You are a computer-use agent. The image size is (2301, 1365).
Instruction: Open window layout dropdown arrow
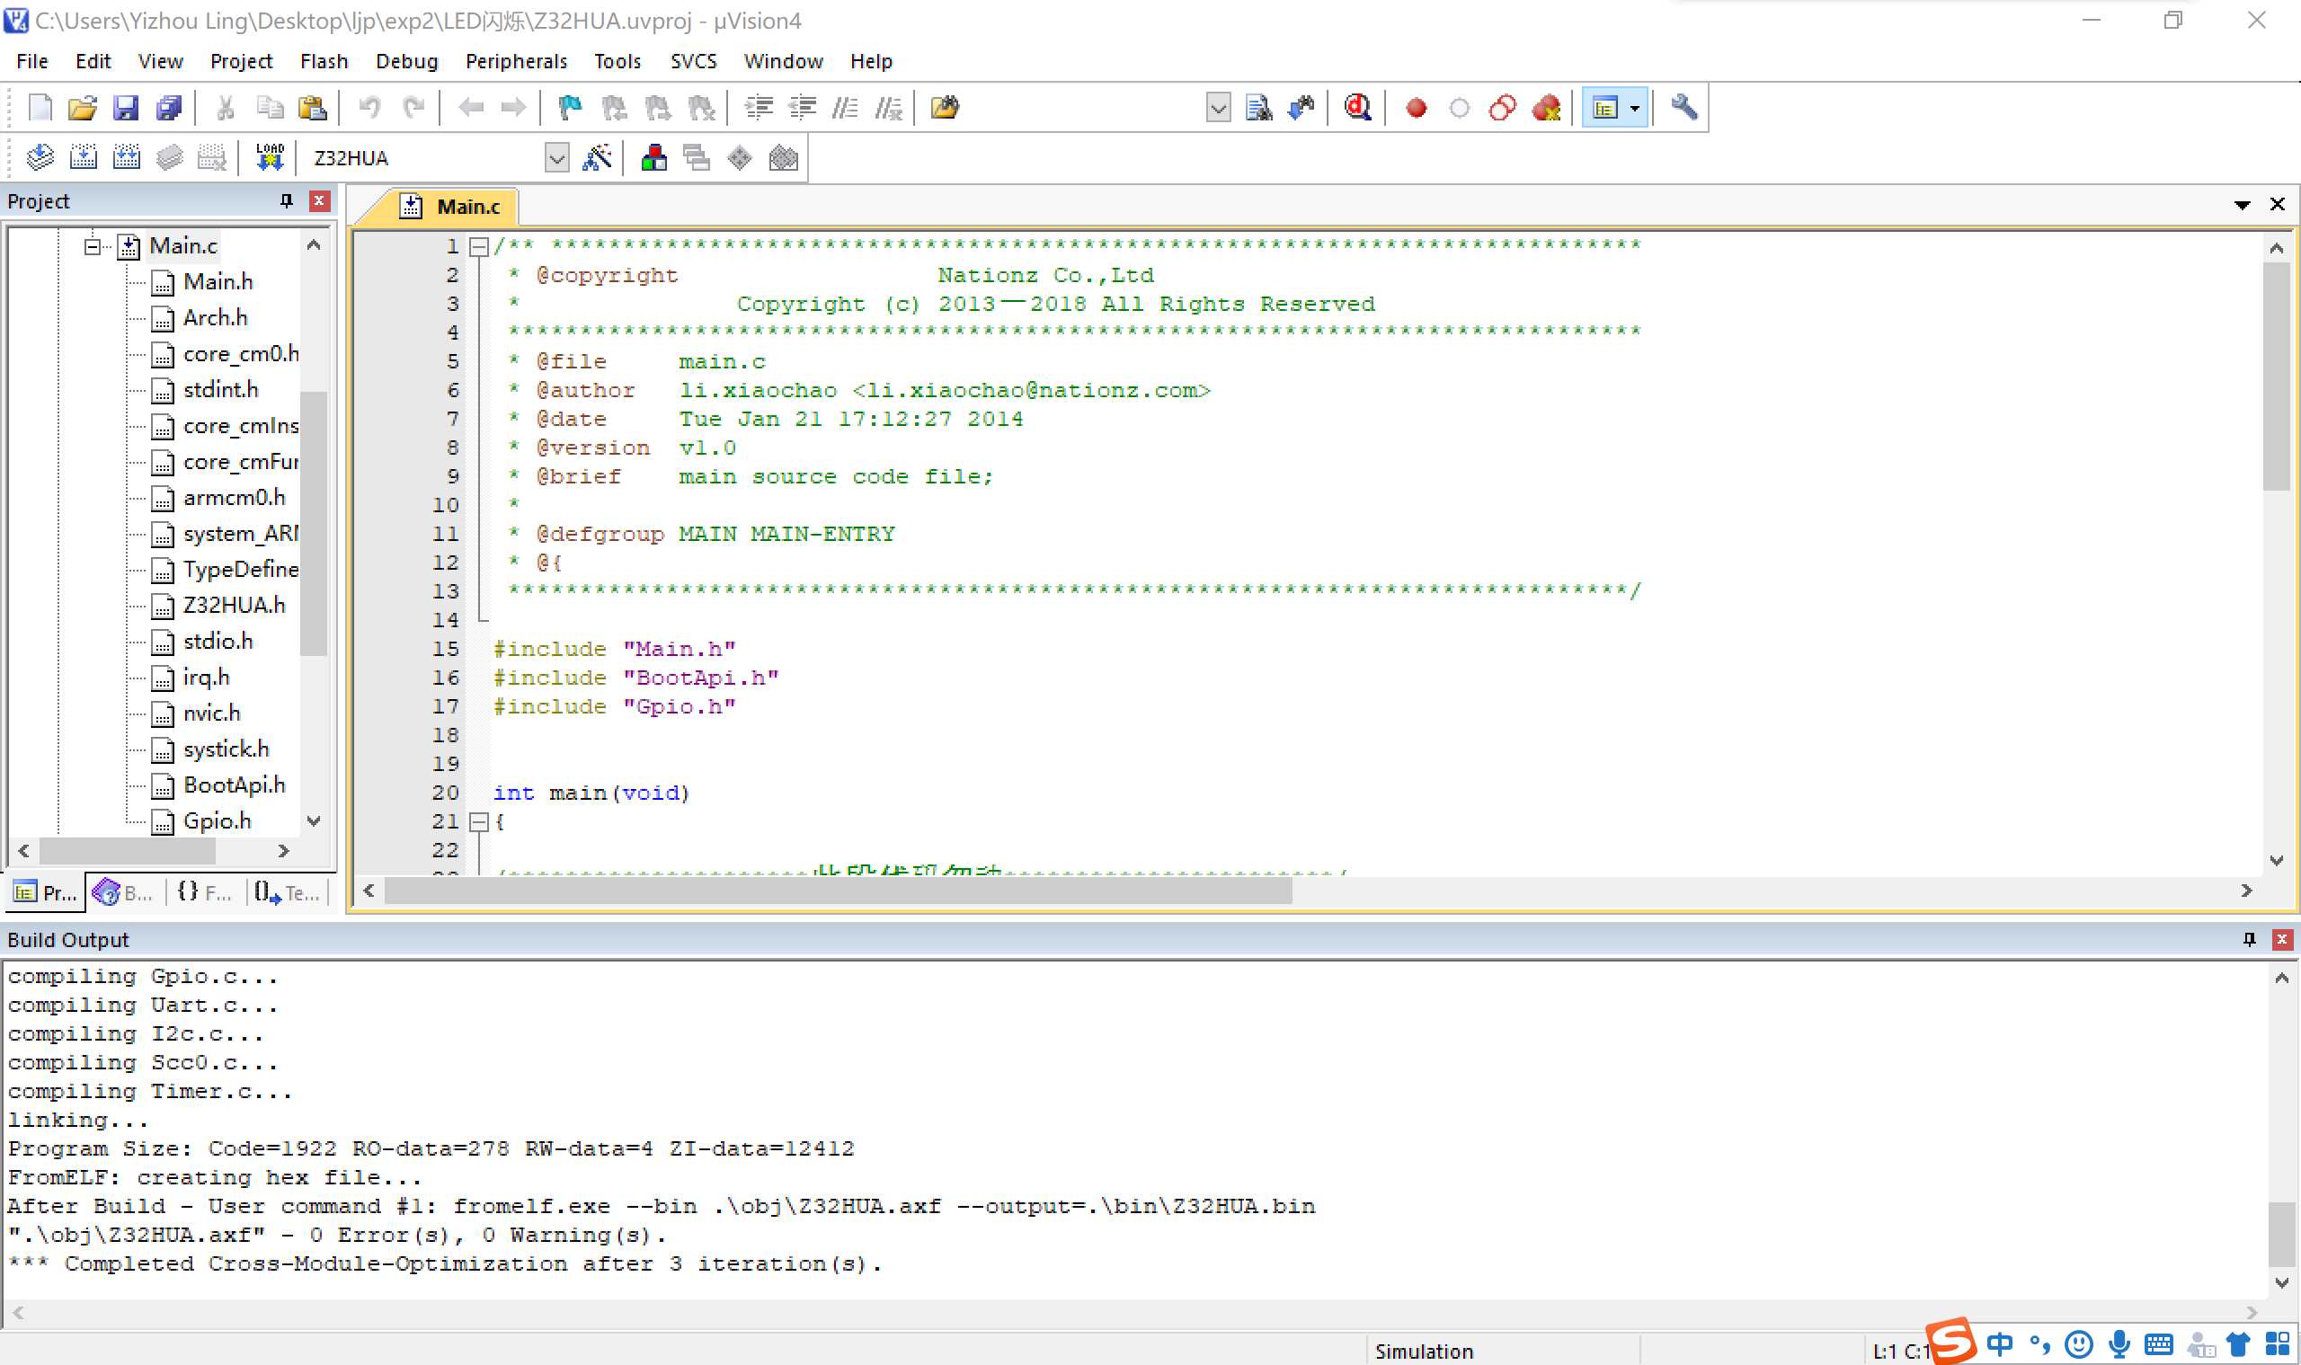click(x=1635, y=109)
